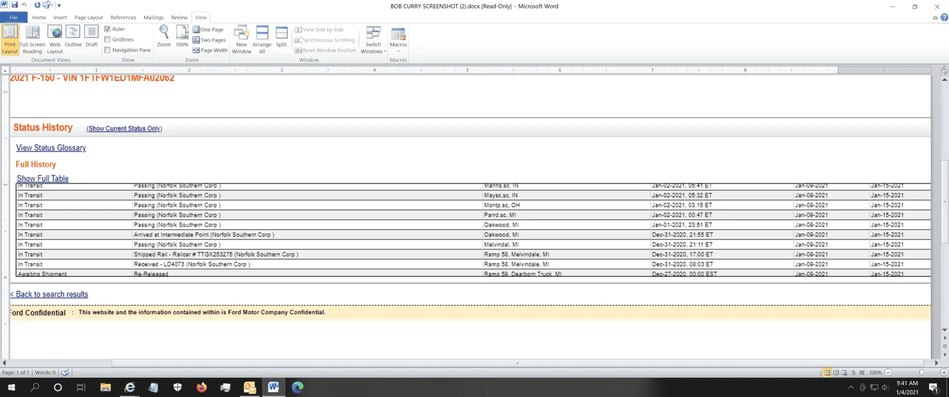Open File Explorer from the taskbar
This screenshot has width=949, height=397.
point(105,387)
